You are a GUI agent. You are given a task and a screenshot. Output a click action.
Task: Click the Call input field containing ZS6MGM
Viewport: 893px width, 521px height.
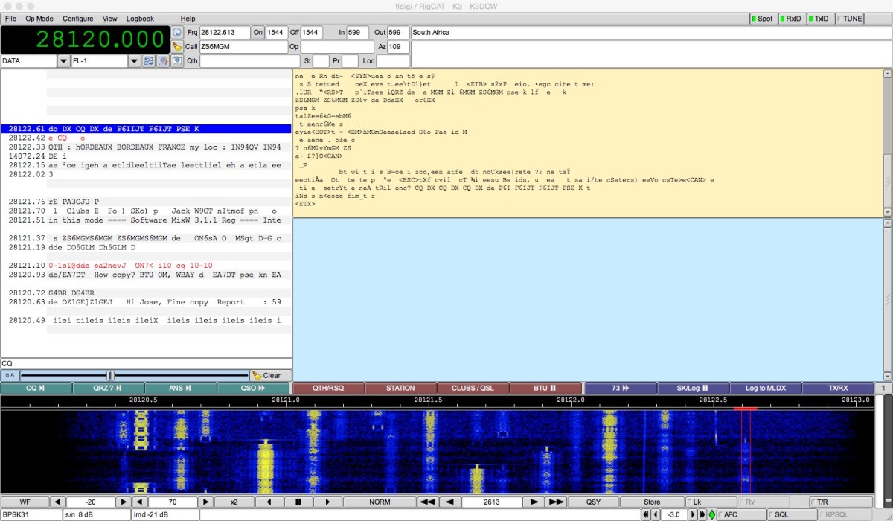[x=243, y=46]
